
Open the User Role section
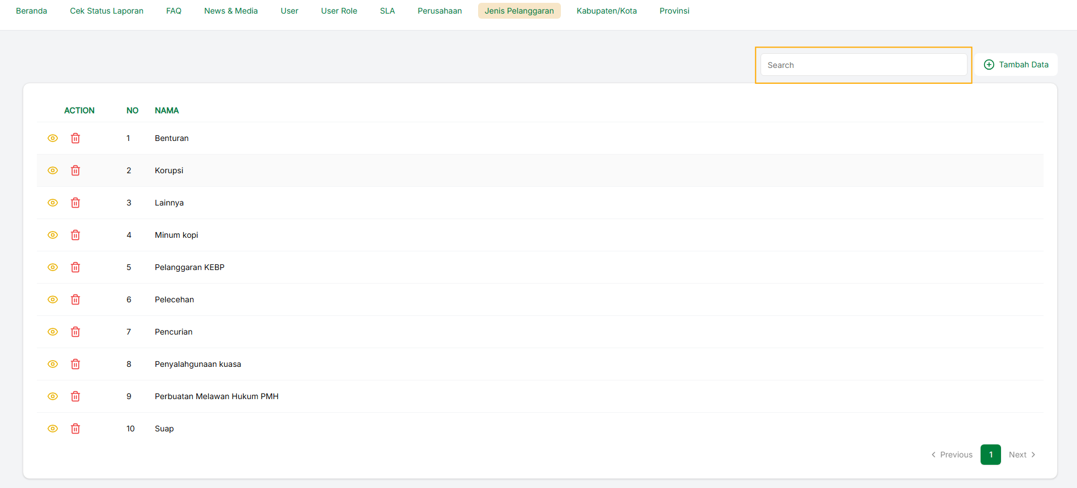(x=339, y=11)
